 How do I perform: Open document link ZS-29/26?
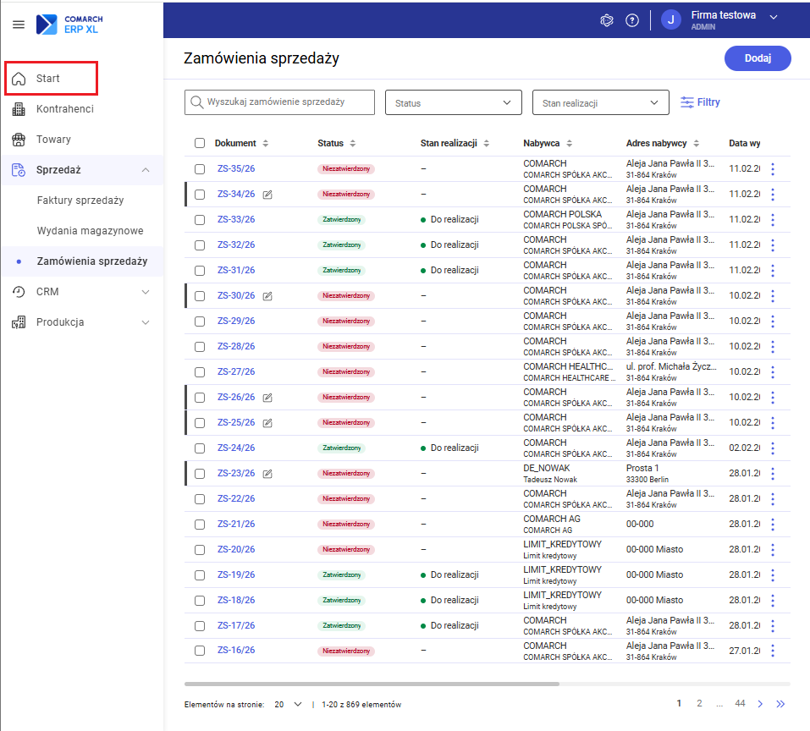click(236, 322)
